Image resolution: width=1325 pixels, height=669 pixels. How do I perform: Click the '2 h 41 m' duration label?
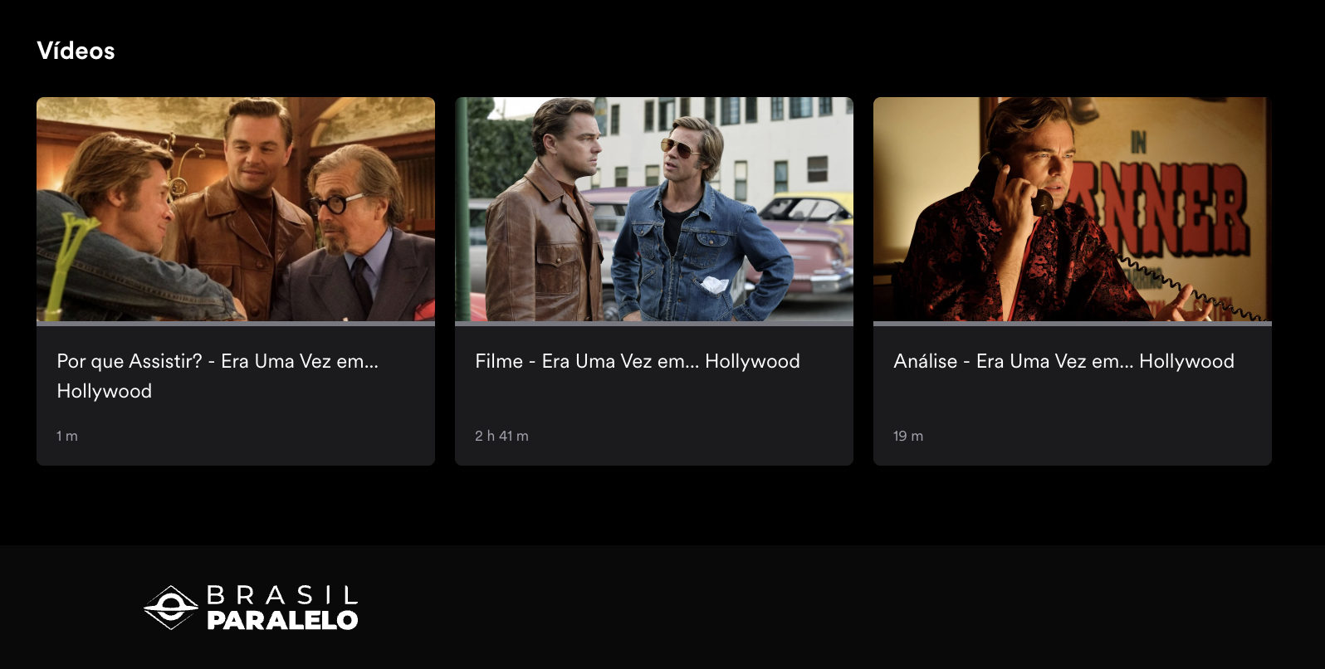501,436
